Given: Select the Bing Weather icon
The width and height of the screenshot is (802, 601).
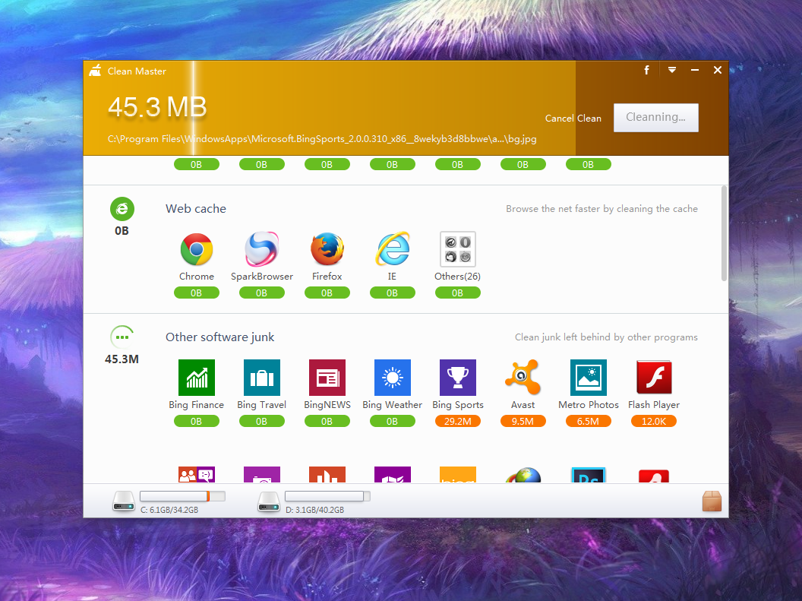Looking at the screenshot, I should point(393,378).
